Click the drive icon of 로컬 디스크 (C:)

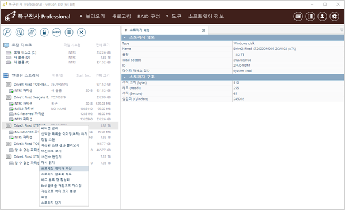(9, 52)
